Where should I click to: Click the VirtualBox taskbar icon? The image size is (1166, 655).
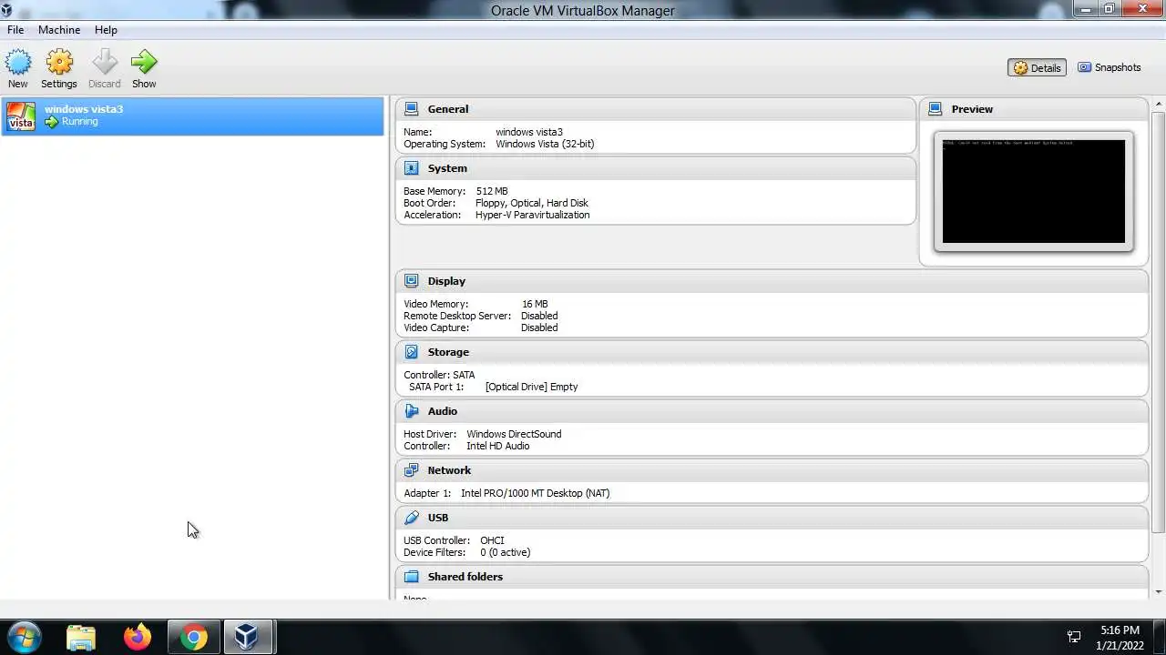[247, 637]
